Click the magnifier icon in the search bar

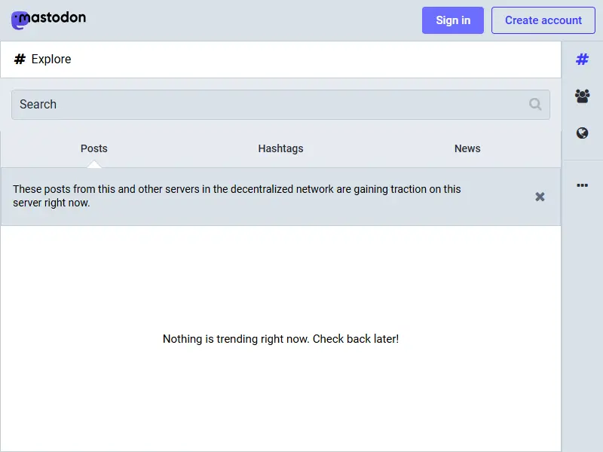click(535, 104)
